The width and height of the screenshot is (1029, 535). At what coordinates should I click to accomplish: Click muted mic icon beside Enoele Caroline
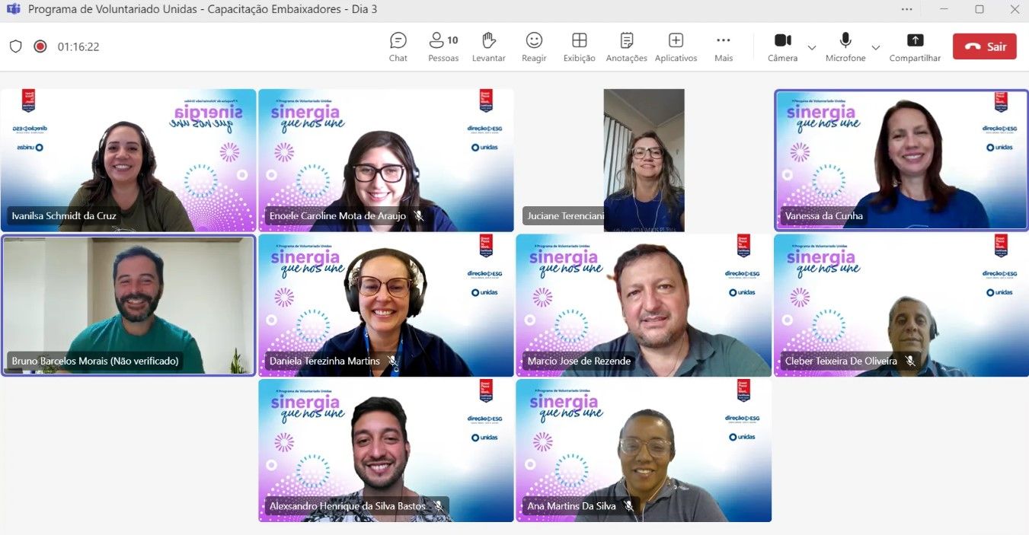click(418, 216)
